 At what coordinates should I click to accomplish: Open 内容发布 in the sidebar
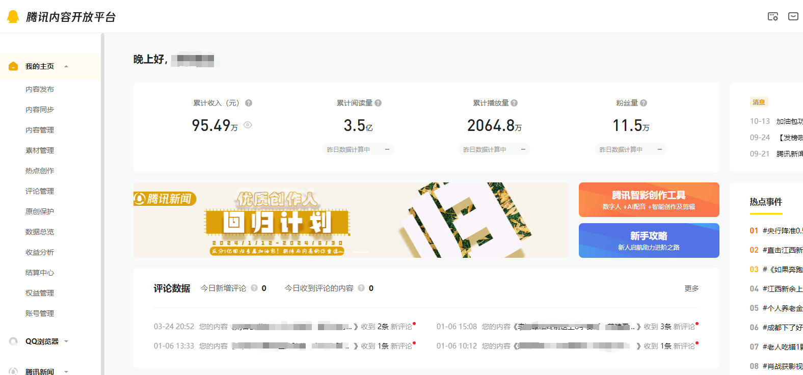(x=40, y=89)
